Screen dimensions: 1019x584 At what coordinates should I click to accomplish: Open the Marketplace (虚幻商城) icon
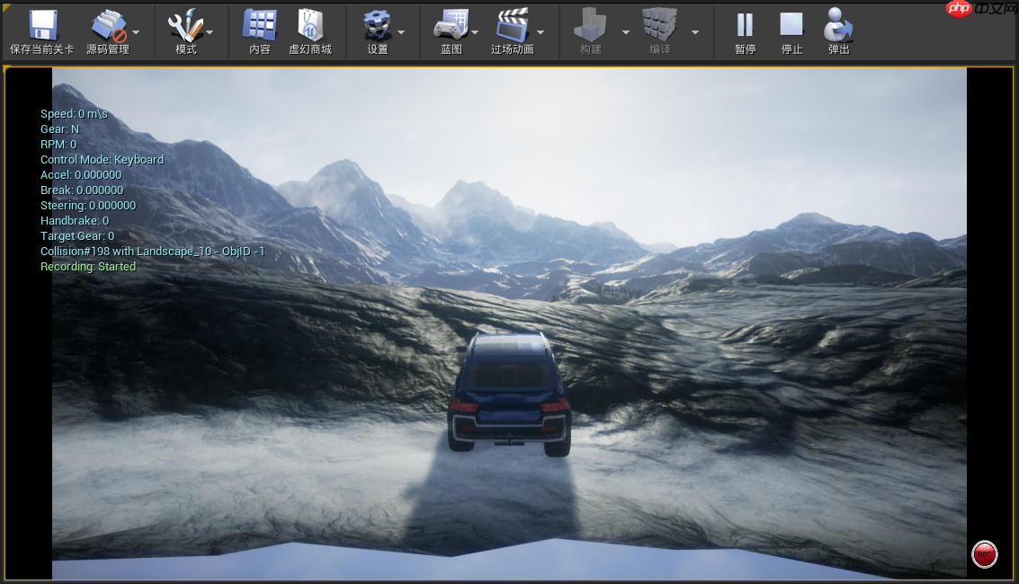(x=310, y=26)
